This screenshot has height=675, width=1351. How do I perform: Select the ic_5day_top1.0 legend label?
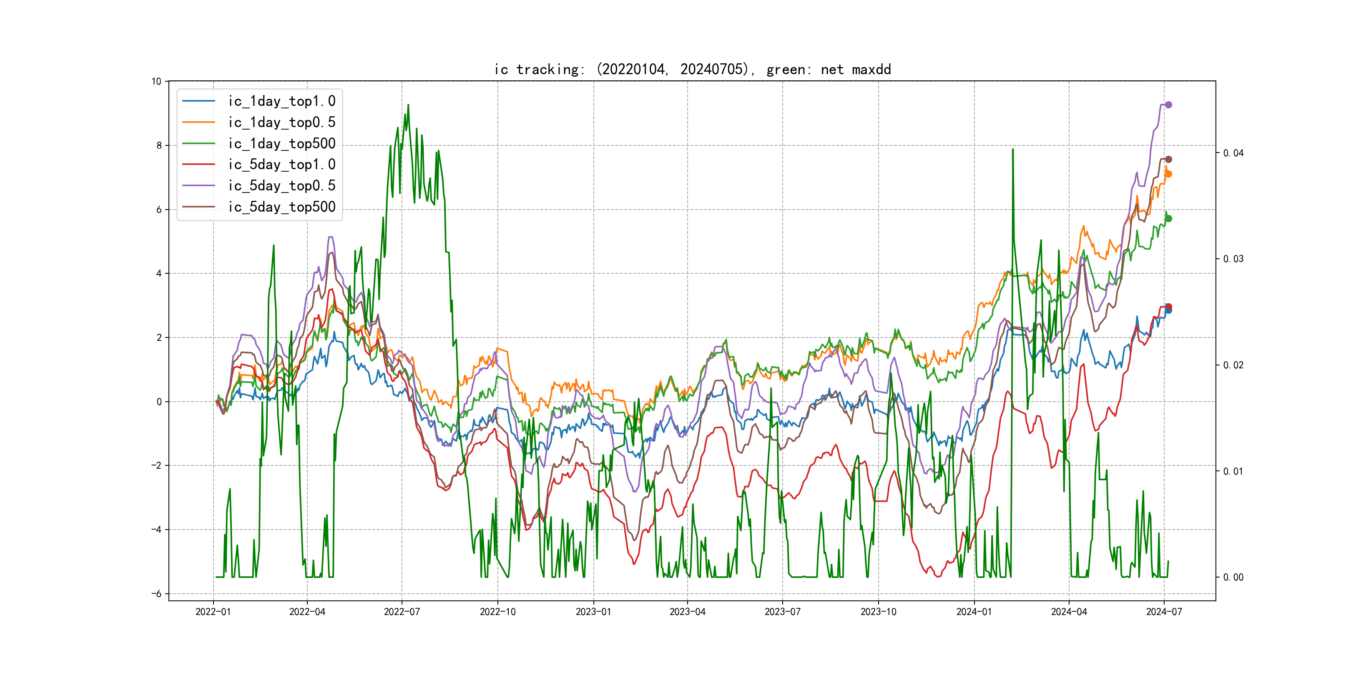point(281,165)
